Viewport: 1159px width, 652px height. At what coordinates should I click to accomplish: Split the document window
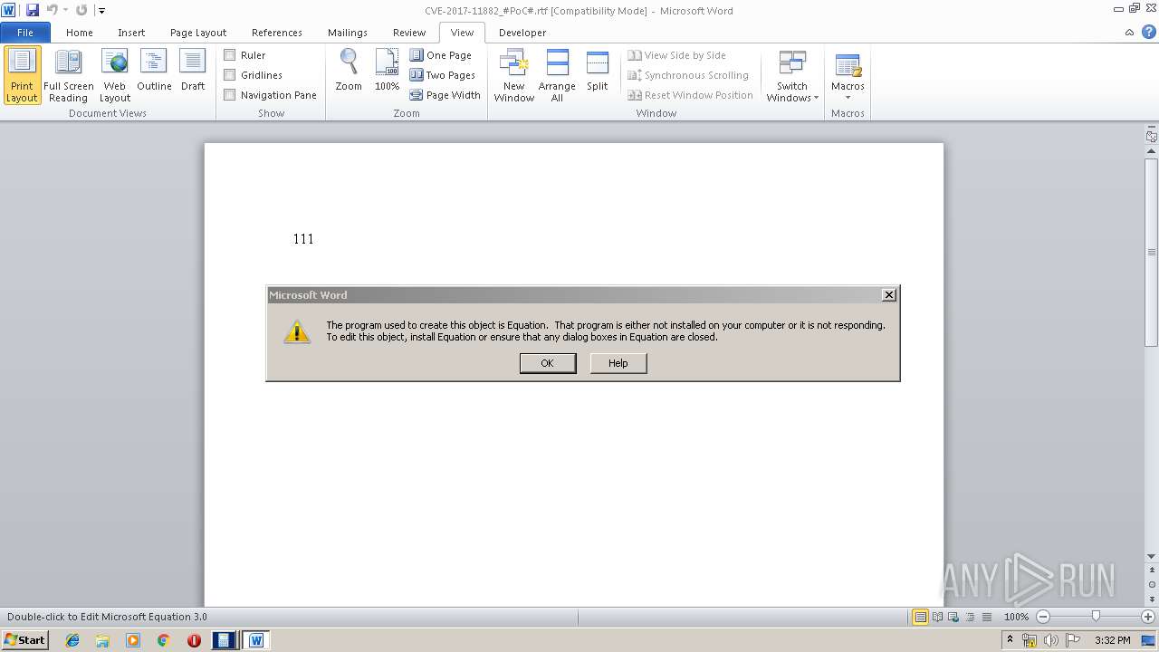point(597,71)
